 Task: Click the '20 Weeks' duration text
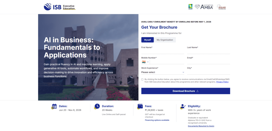(107, 110)
